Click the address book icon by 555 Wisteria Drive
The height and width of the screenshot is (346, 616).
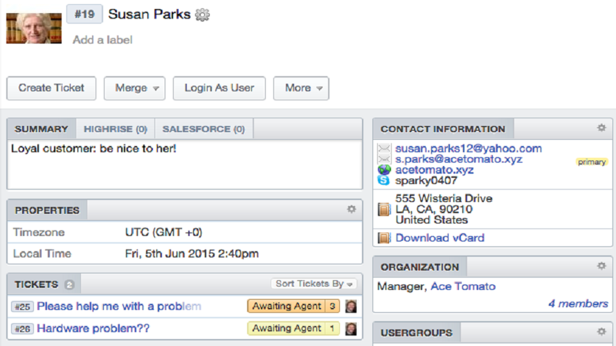tap(384, 209)
